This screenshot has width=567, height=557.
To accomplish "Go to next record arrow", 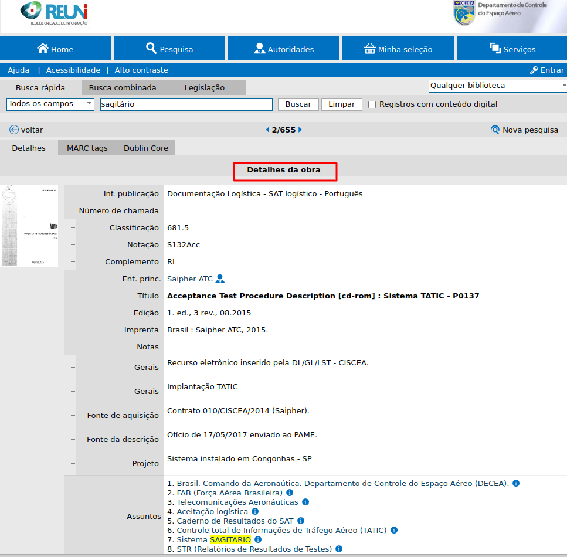I will click(x=300, y=130).
